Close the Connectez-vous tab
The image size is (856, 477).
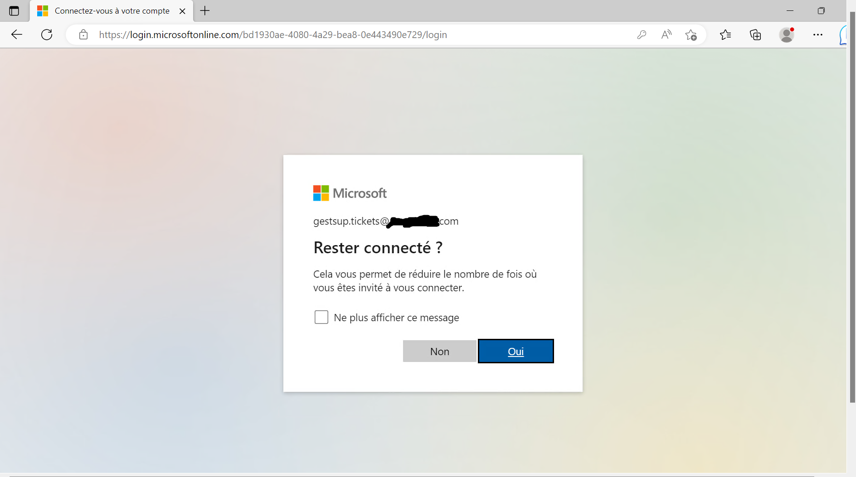[182, 11]
